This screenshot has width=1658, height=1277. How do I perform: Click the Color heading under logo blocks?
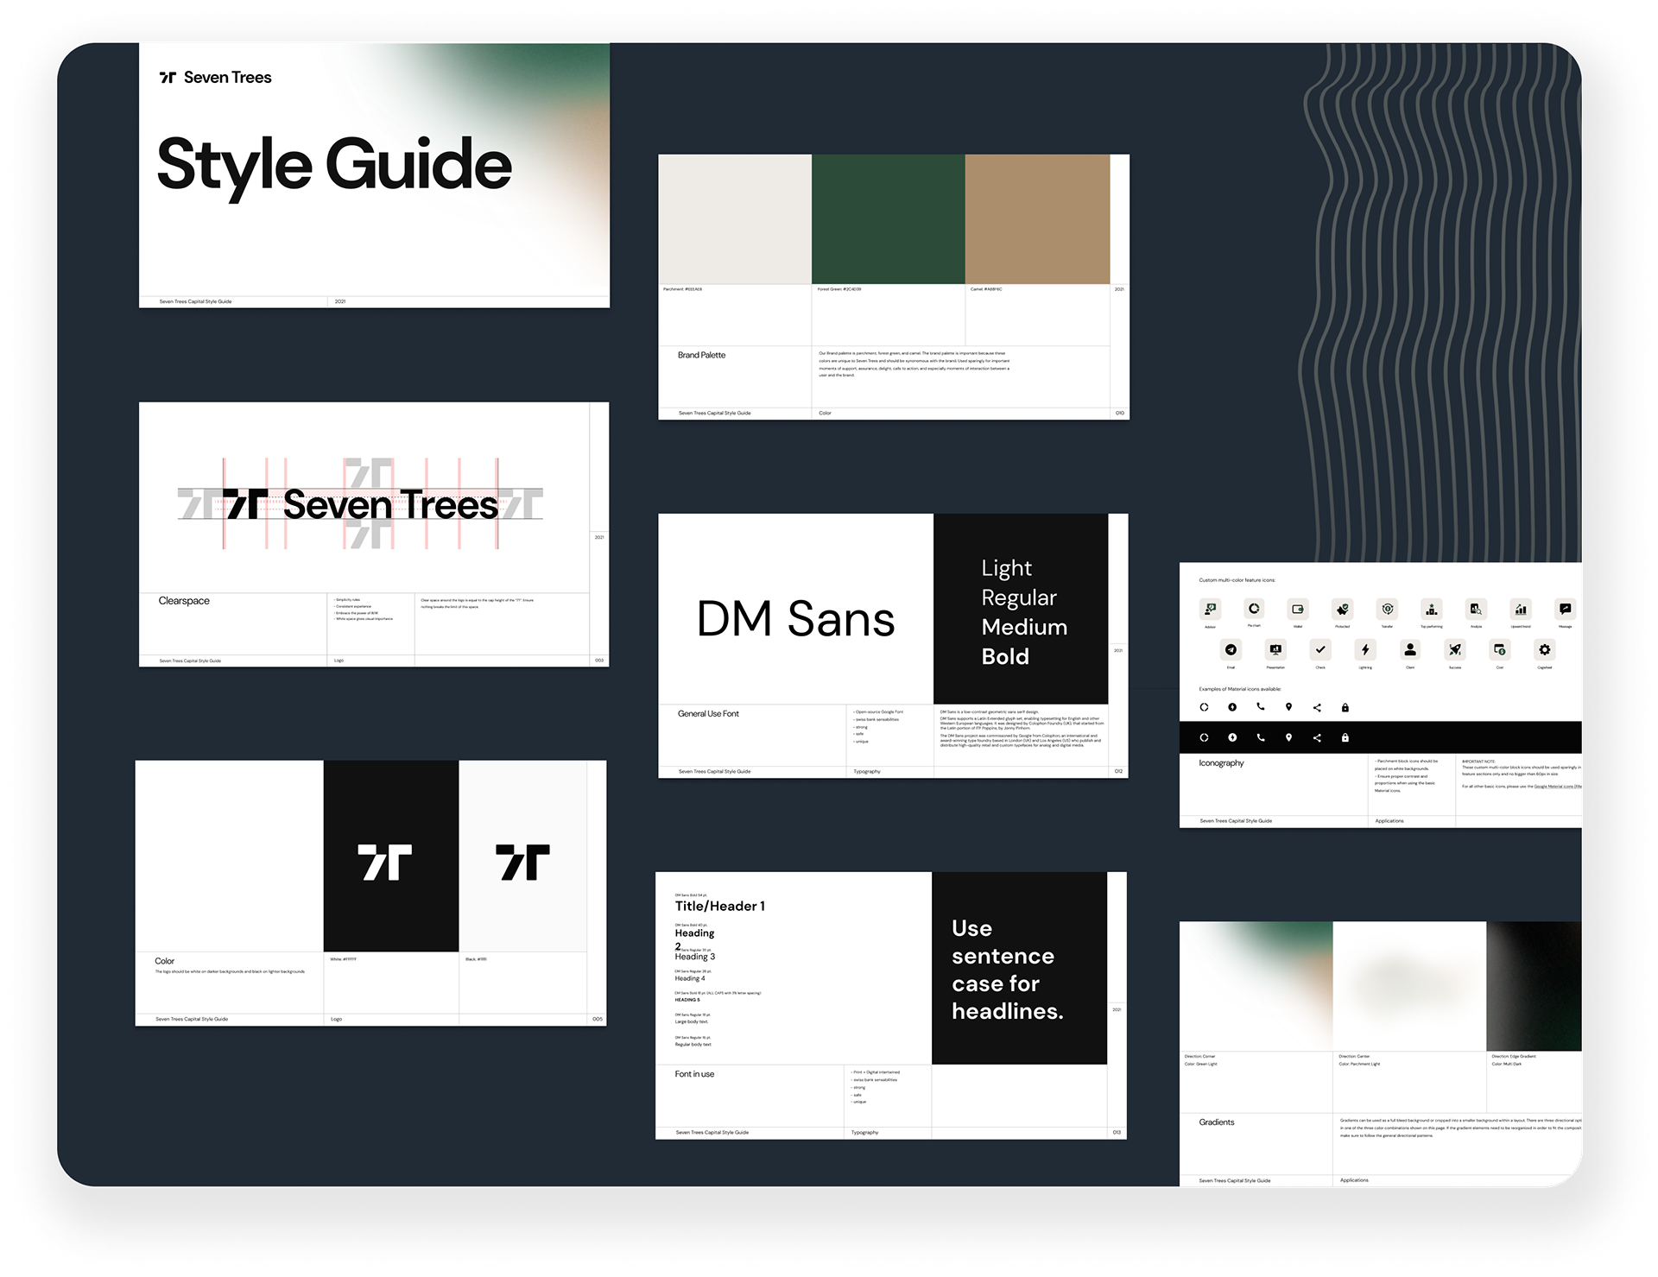[x=164, y=961]
